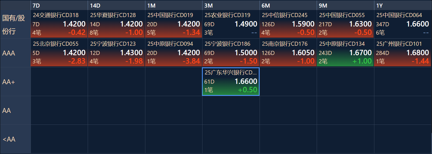Click yield 1.6300 of 中国银行CD055

point(361,24)
